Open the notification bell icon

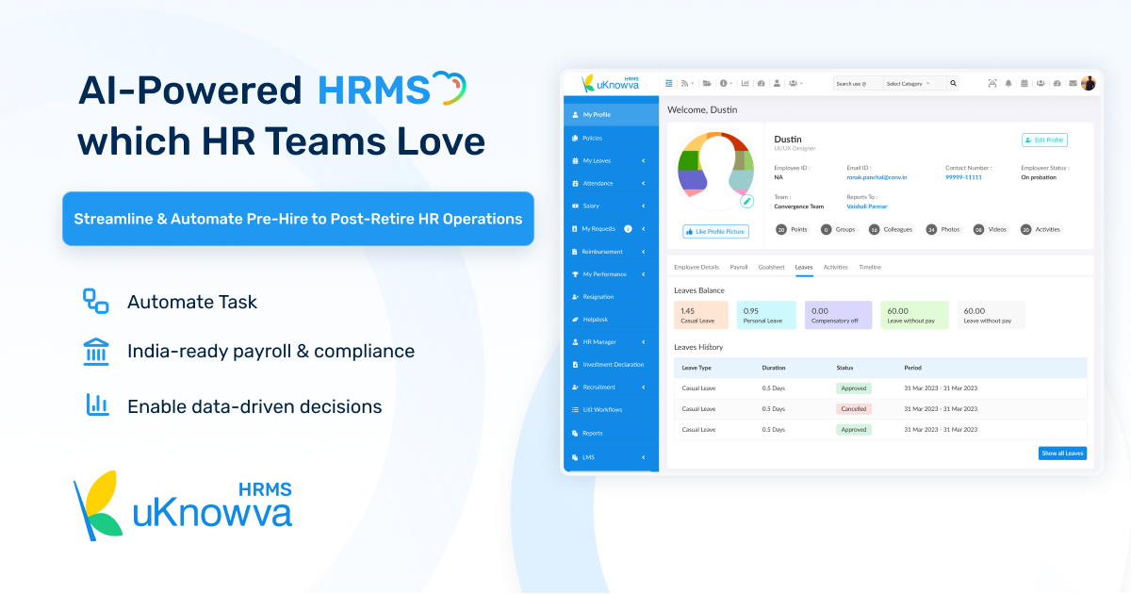[x=1008, y=83]
